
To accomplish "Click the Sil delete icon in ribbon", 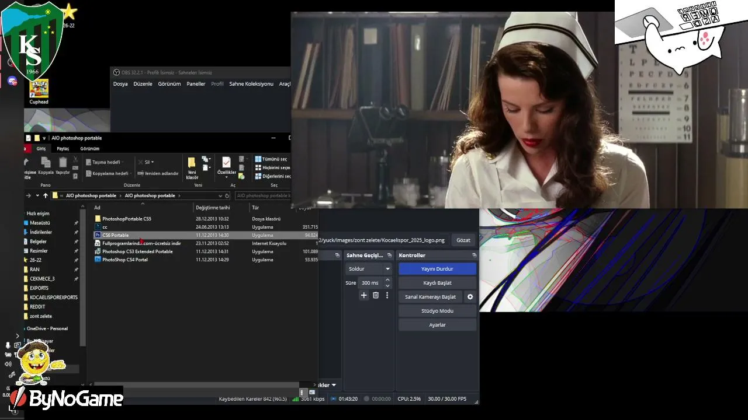I will pyautogui.click(x=141, y=162).
